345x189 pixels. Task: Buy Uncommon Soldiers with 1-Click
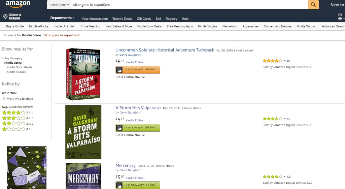tap(138, 70)
